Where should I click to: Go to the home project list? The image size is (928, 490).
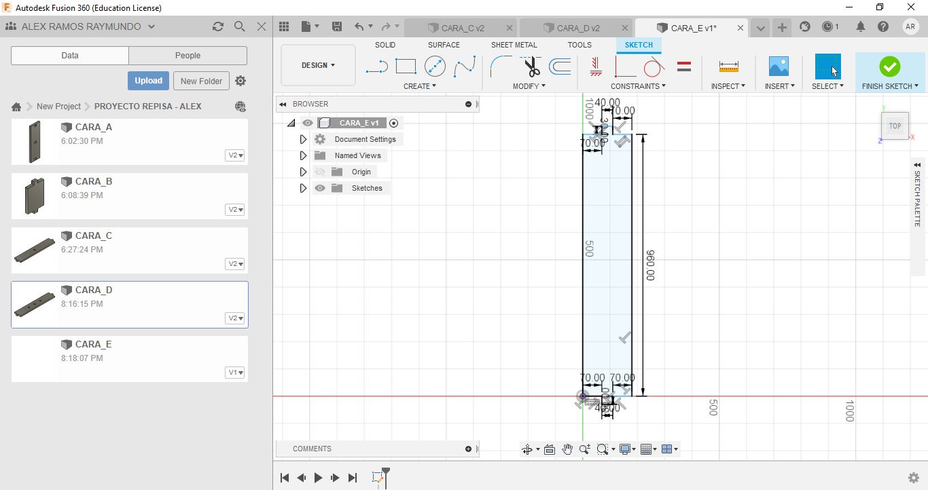click(x=16, y=107)
